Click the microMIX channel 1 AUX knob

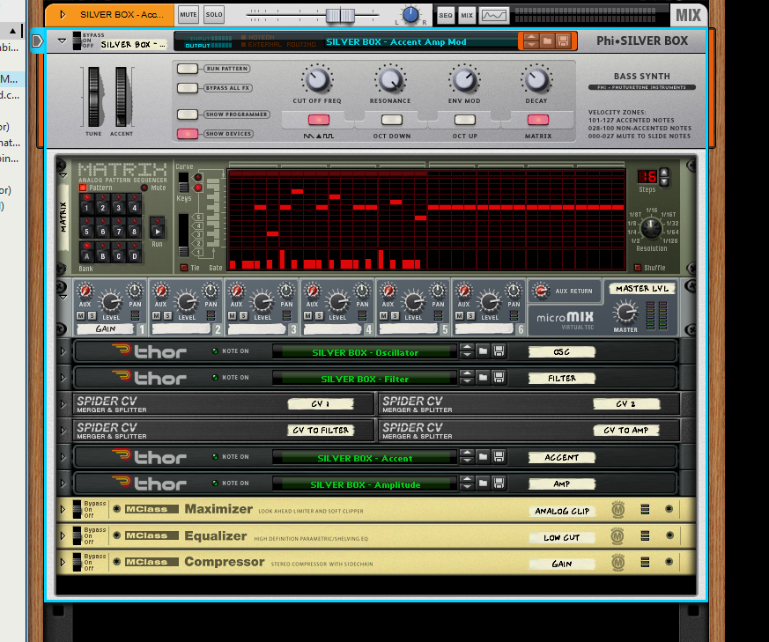point(85,291)
